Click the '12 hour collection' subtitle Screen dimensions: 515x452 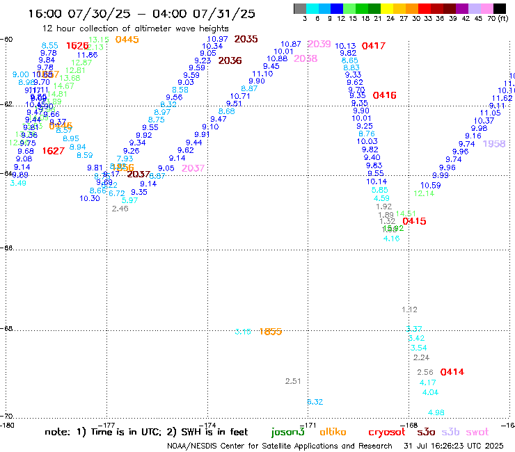[x=135, y=29]
